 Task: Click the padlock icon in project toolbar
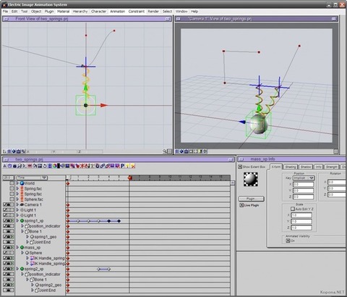[x=14, y=166]
